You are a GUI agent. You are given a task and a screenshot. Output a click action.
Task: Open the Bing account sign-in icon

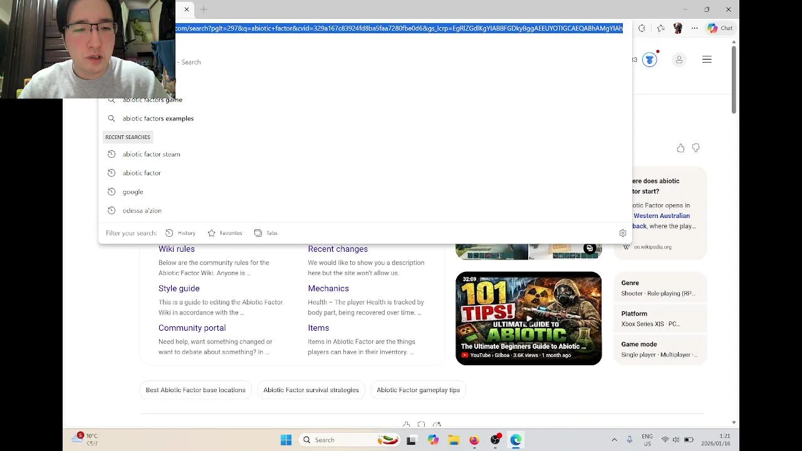679,60
